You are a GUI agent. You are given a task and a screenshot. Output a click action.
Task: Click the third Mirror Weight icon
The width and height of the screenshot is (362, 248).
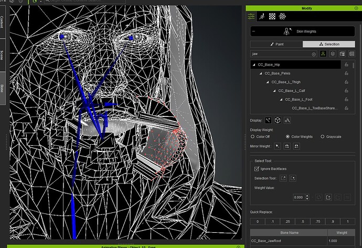pyautogui.click(x=296, y=146)
